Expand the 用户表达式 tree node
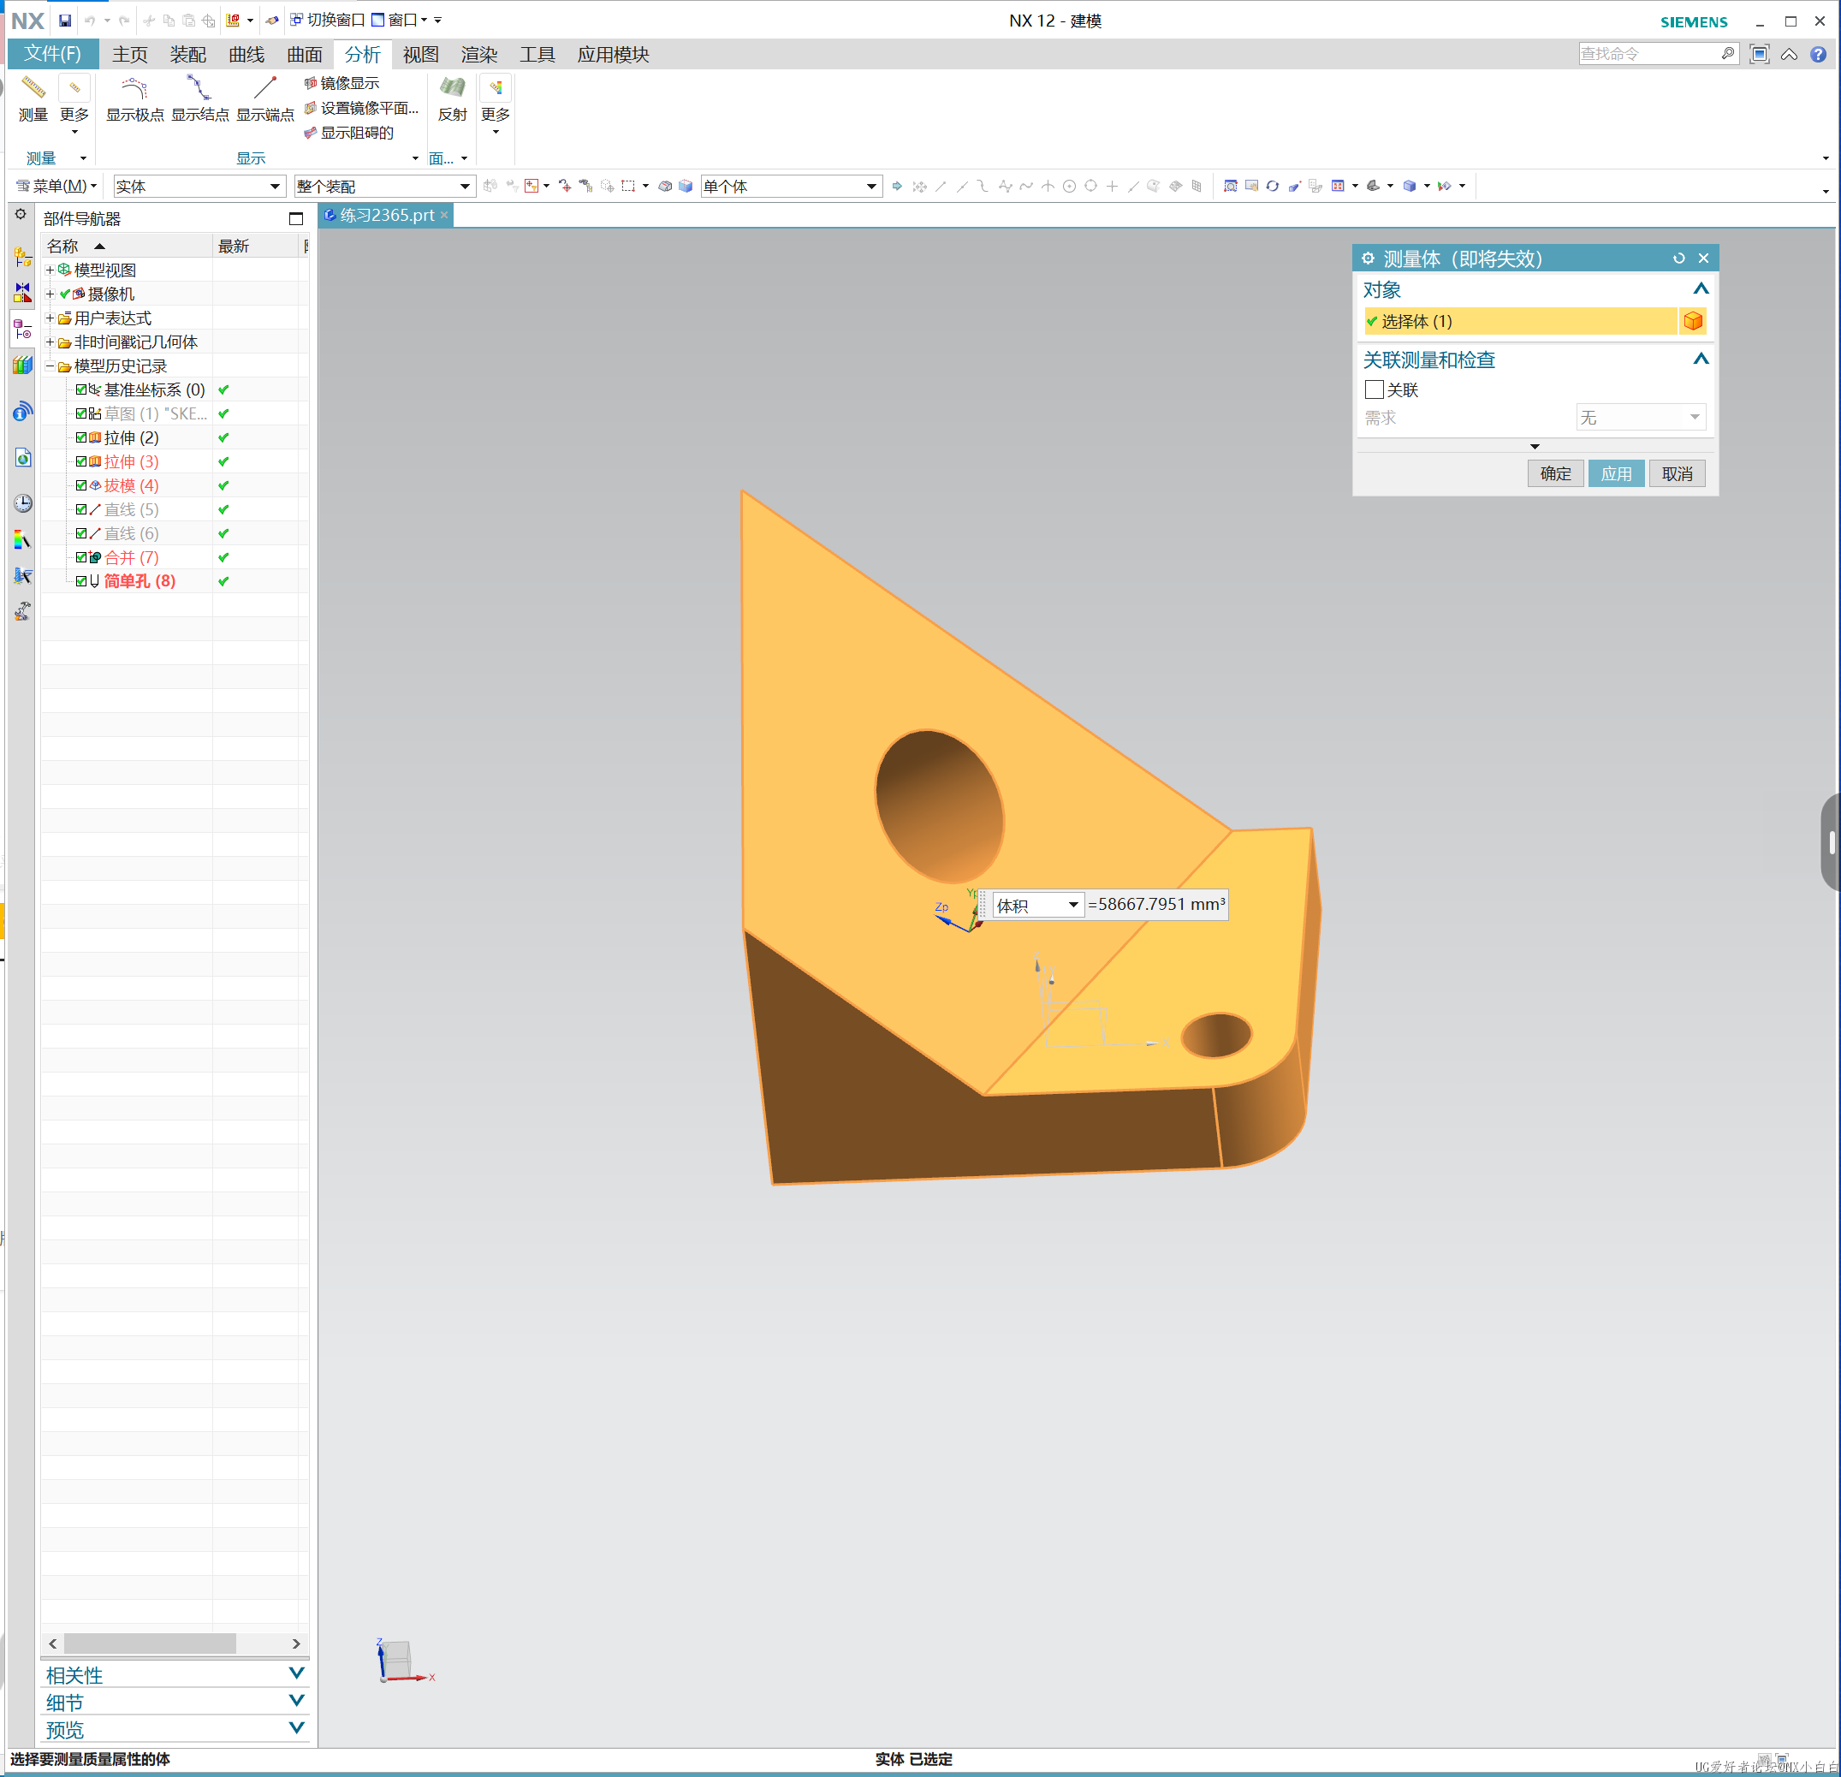 pyautogui.click(x=50, y=318)
